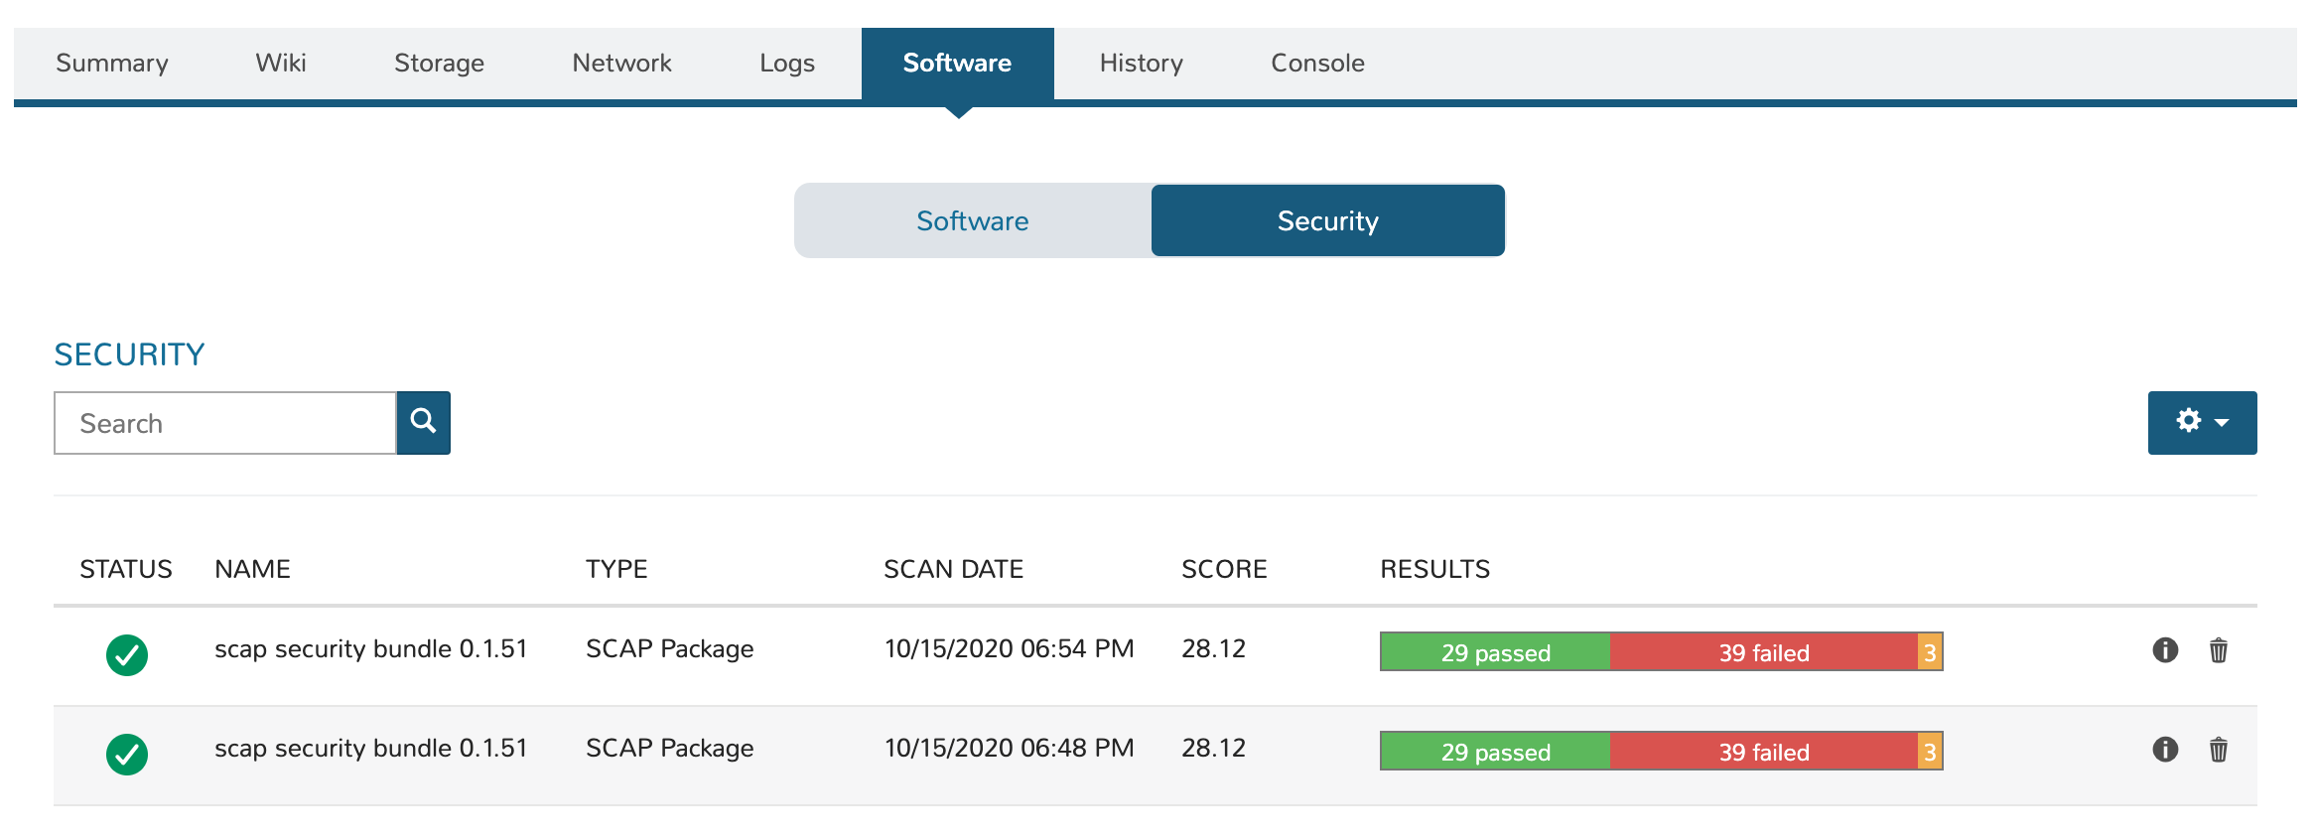Go to the Console tab
Screen dimensions: 2315x840
pyautogui.click(x=1317, y=64)
